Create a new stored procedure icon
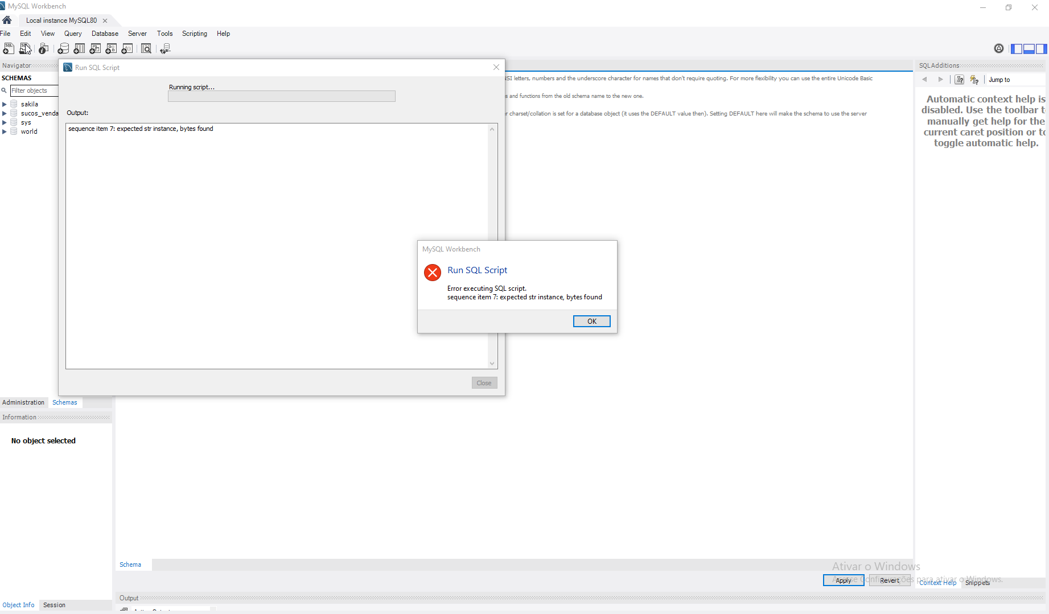Screen dimensions: 1049x614 (111, 48)
